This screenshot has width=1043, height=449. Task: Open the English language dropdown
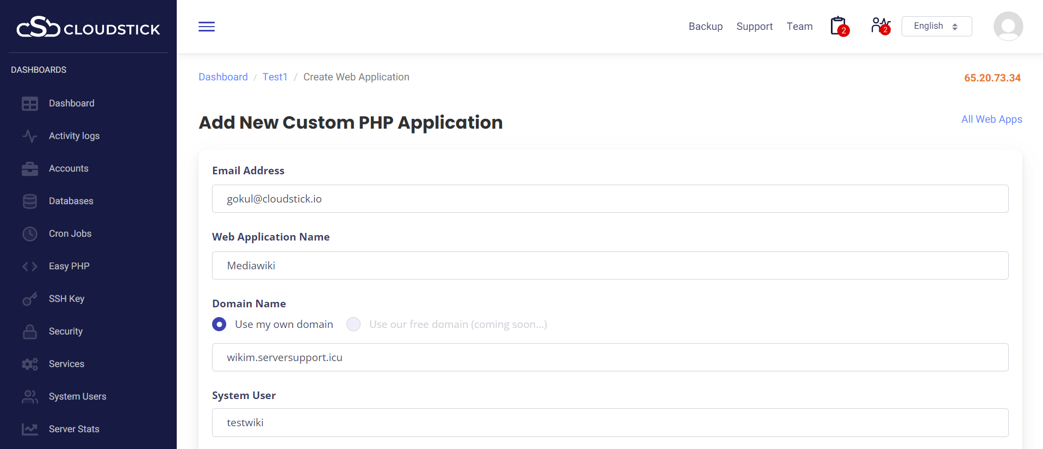point(936,26)
